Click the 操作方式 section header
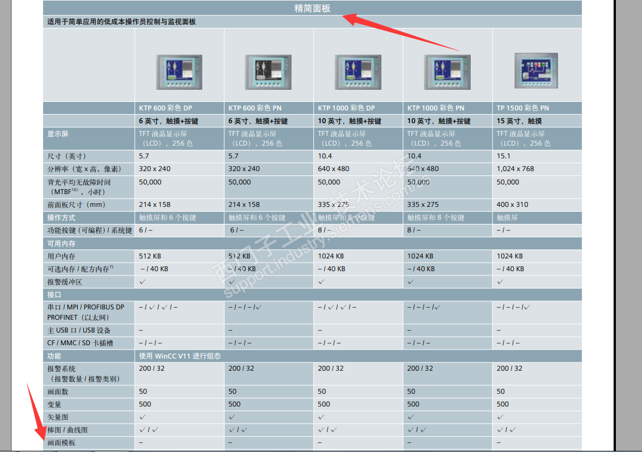The height and width of the screenshot is (452, 642). (x=61, y=218)
